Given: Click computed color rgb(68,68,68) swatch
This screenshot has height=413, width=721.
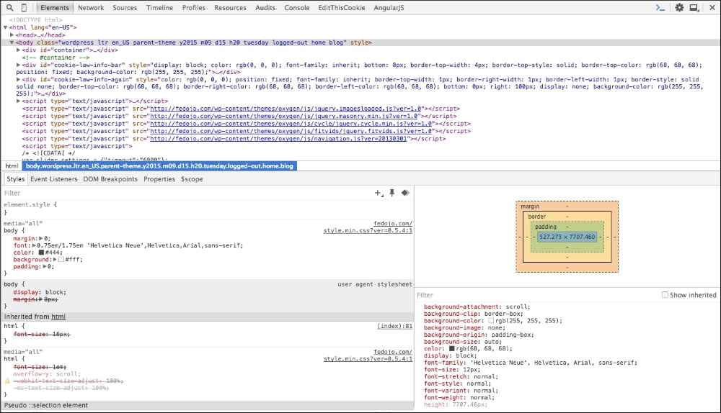Looking at the screenshot, I should (x=452, y=349).
